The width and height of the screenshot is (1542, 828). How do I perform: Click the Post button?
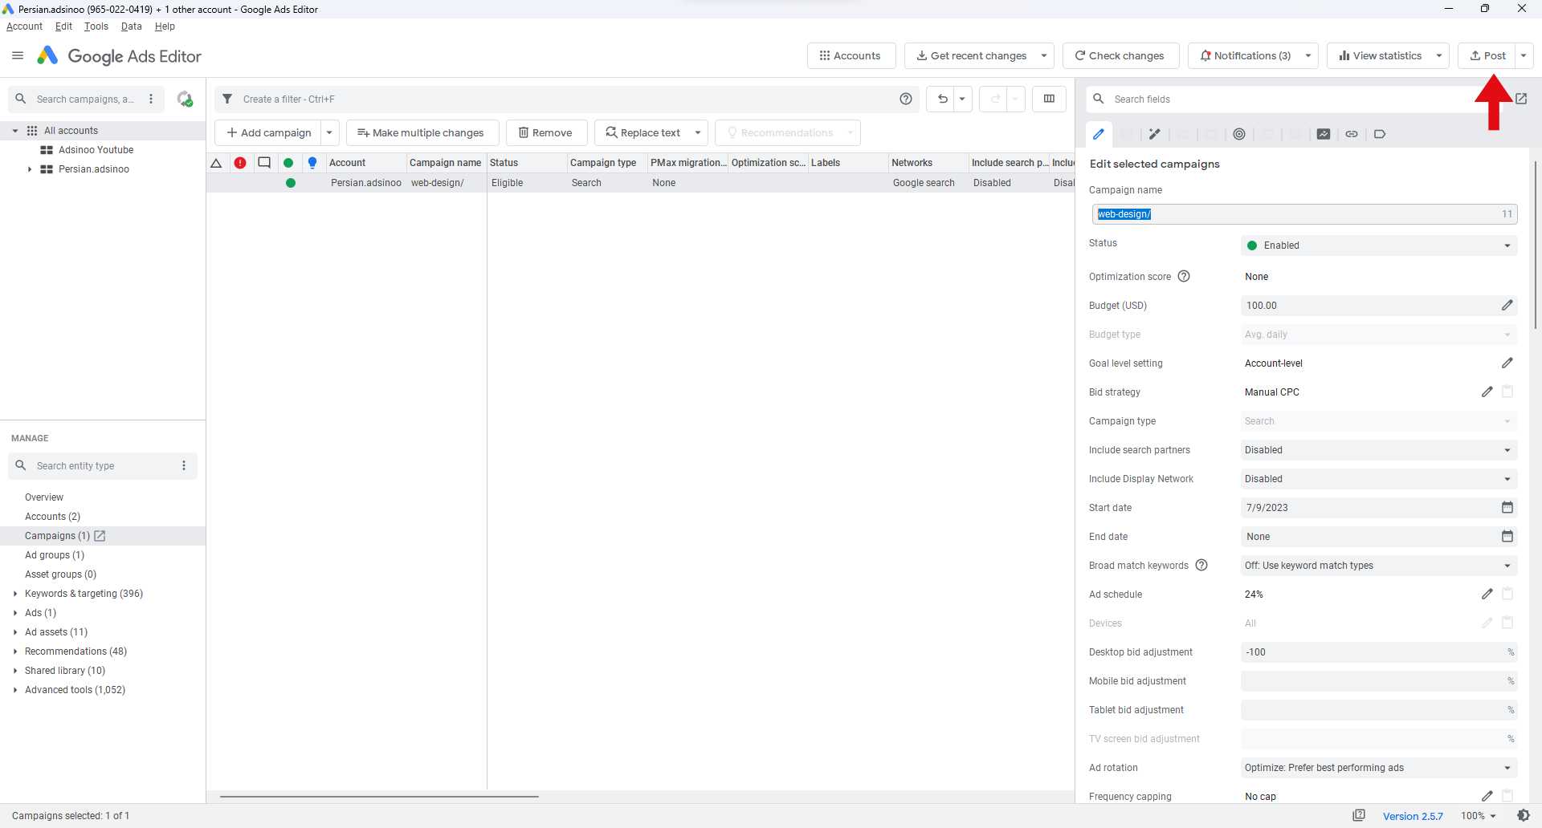[1487, 55]
